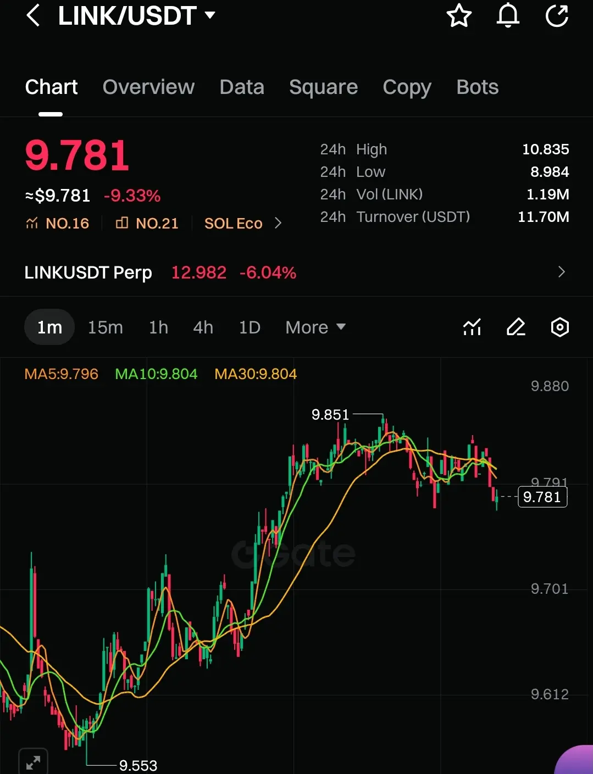Tap the 24h High value 10.835
The height and width of the screenshot is (774, 593).
click(545, 149)
